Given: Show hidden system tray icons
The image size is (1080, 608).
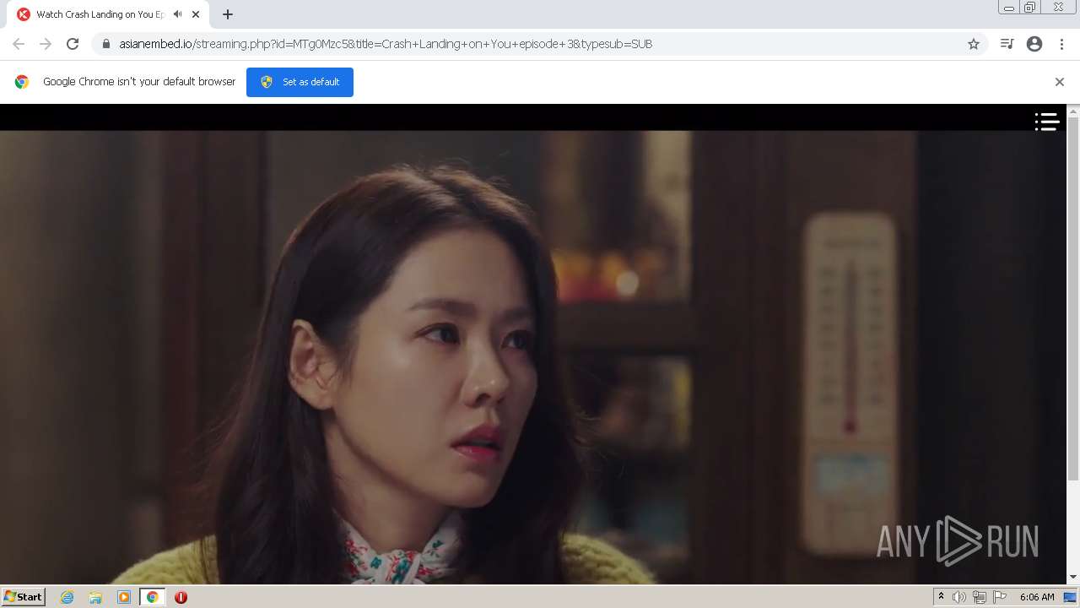Looking at the screenshot, I should pyautogui.click(x=941, y=597).
